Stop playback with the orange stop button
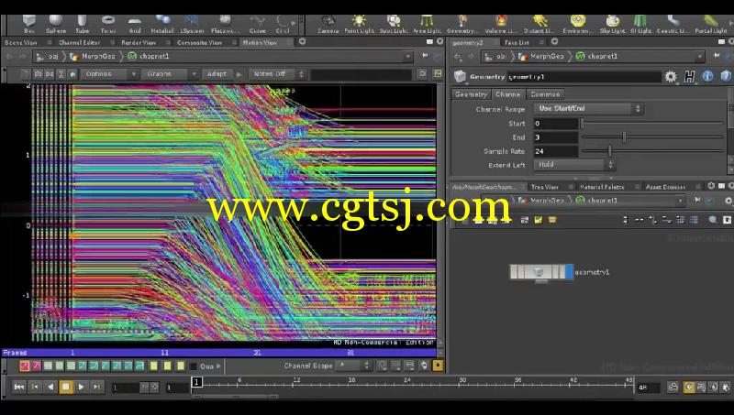This screenshot has height=415, width=734. (65, 387)
